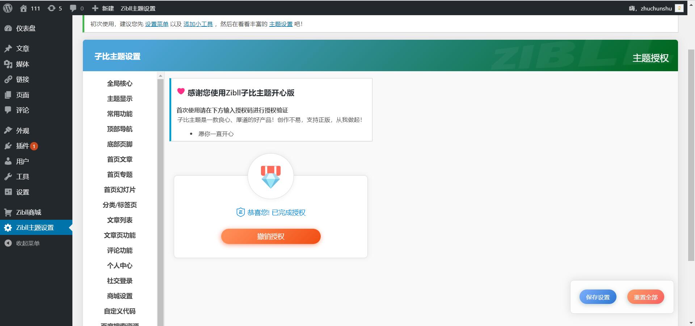Select Zibll主题设置 gear menu item
This screenshot has width=695, height=326.
36,227
